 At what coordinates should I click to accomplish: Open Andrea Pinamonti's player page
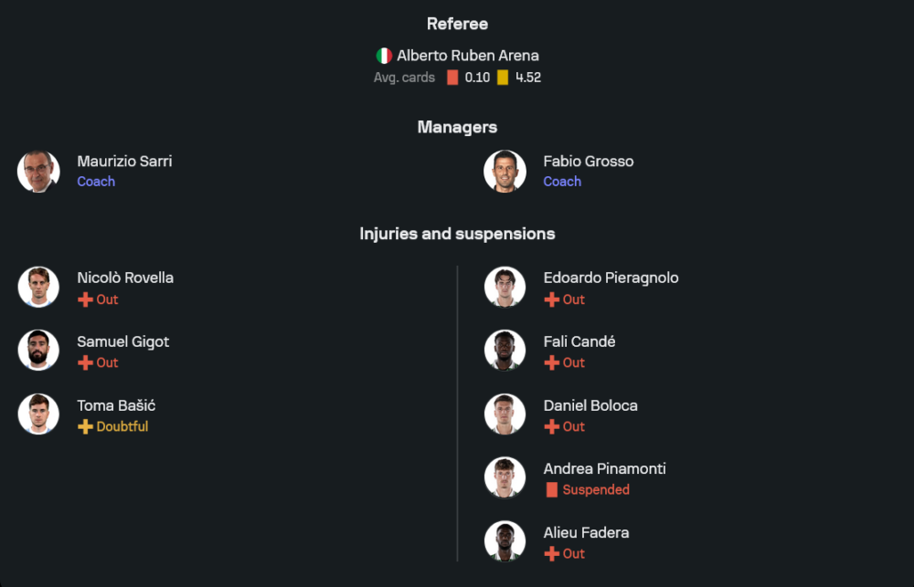[x=604, y=468]
